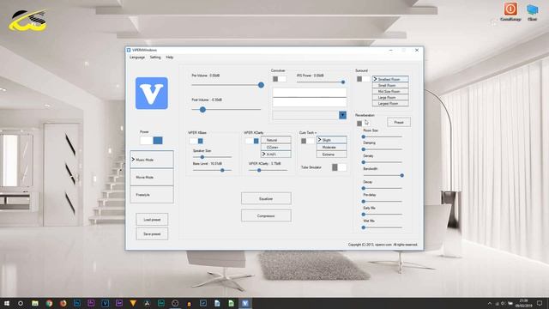The width and height of the screenshot is (549, 309).
Task: Click the Reverberation Preset button
Action: pyautogui.click(x=399, y=122)
